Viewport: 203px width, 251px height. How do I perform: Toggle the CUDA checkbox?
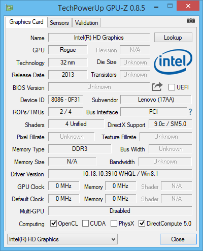point(85,224)
